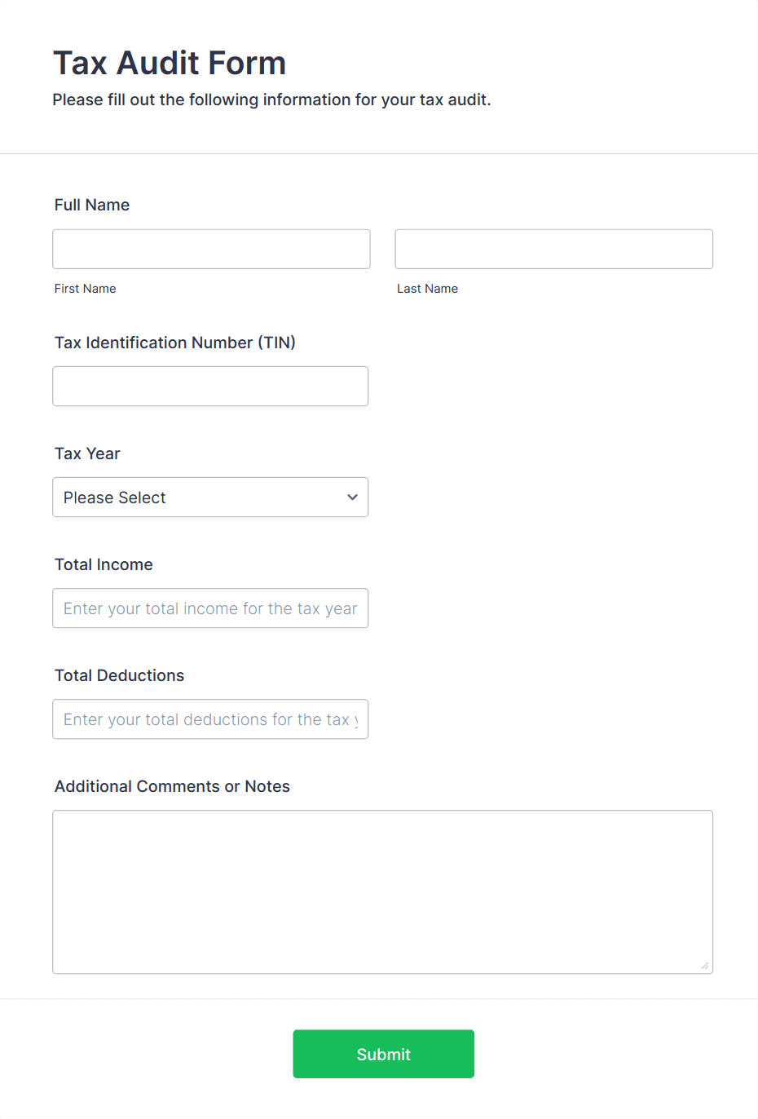
Task: Click the First Name helper label
Action: [85, 288]
